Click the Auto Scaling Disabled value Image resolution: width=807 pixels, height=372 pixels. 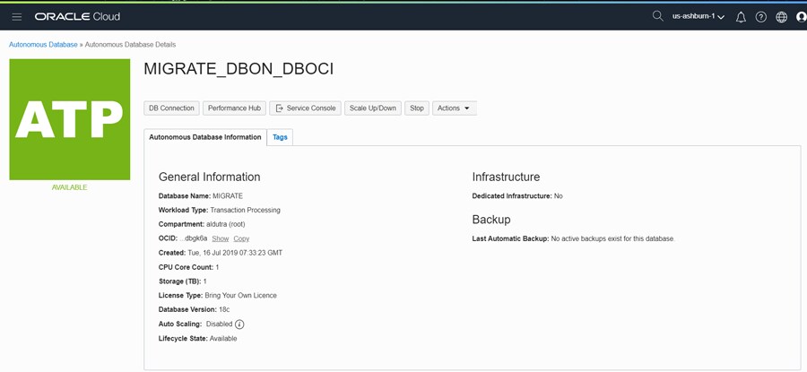click(220, 324)
